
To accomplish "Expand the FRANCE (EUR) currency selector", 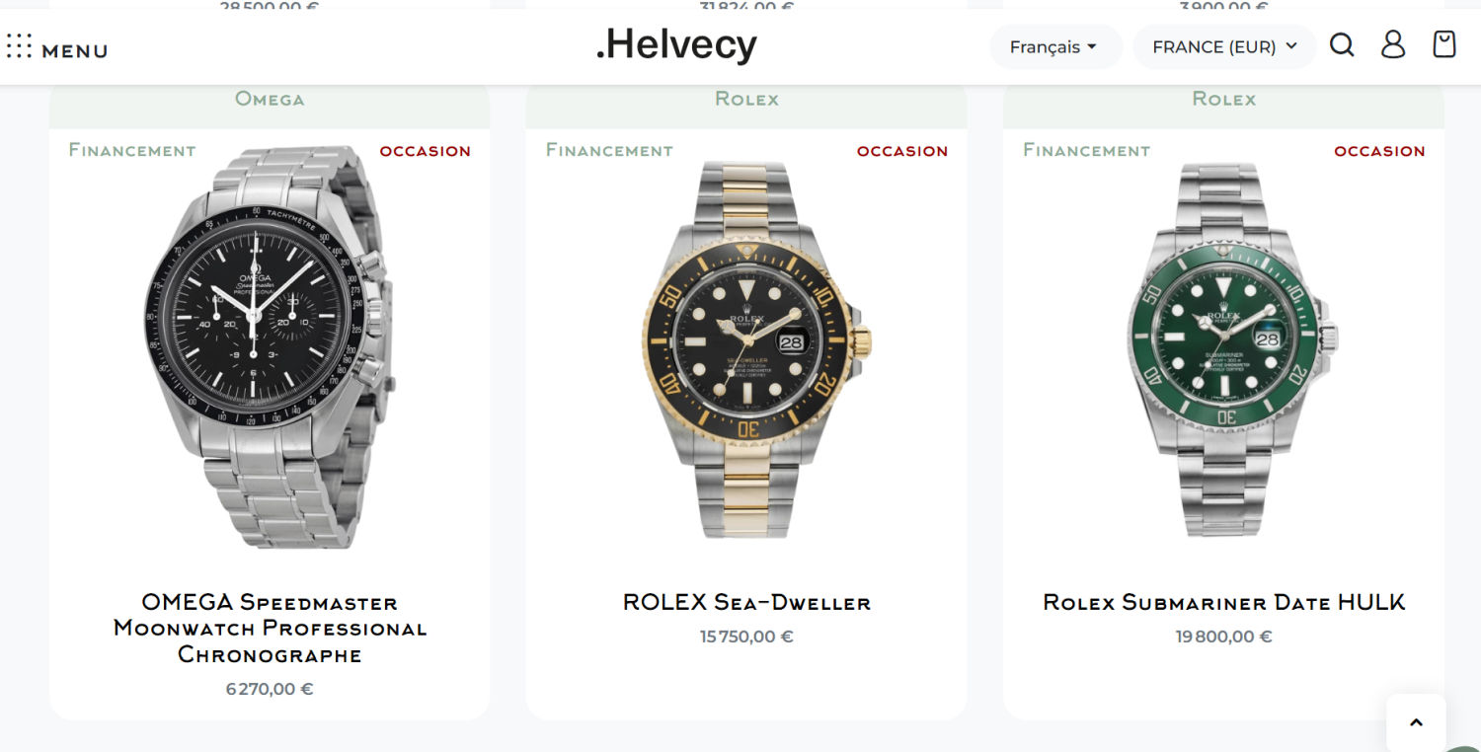I will pyautogui.click(x=1224, y=46).
